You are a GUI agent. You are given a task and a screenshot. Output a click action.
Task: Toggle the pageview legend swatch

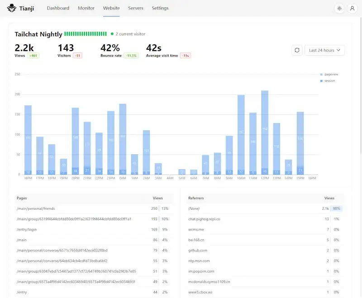click(321, 75)
